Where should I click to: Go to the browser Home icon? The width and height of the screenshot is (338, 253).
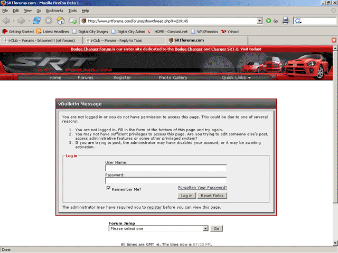(60, 21)
